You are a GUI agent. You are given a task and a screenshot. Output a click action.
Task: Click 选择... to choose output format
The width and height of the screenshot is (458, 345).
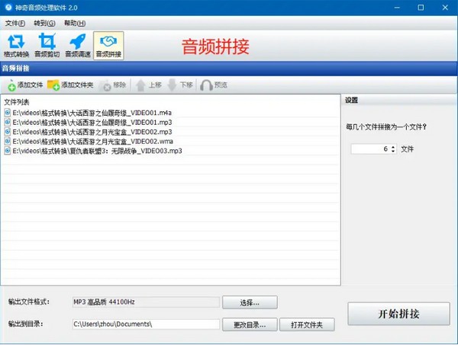pos(250,302)
